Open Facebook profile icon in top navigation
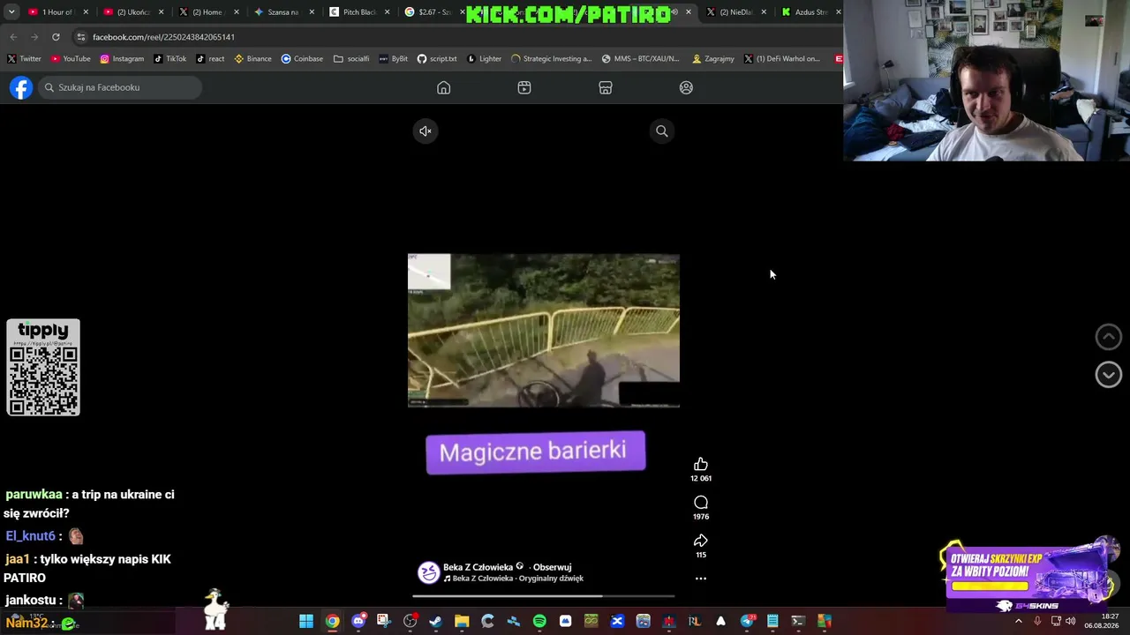 pos(686,87)
